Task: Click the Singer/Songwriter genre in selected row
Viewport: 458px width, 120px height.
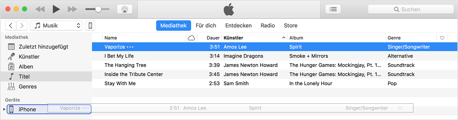Action: tap(409, 47)
